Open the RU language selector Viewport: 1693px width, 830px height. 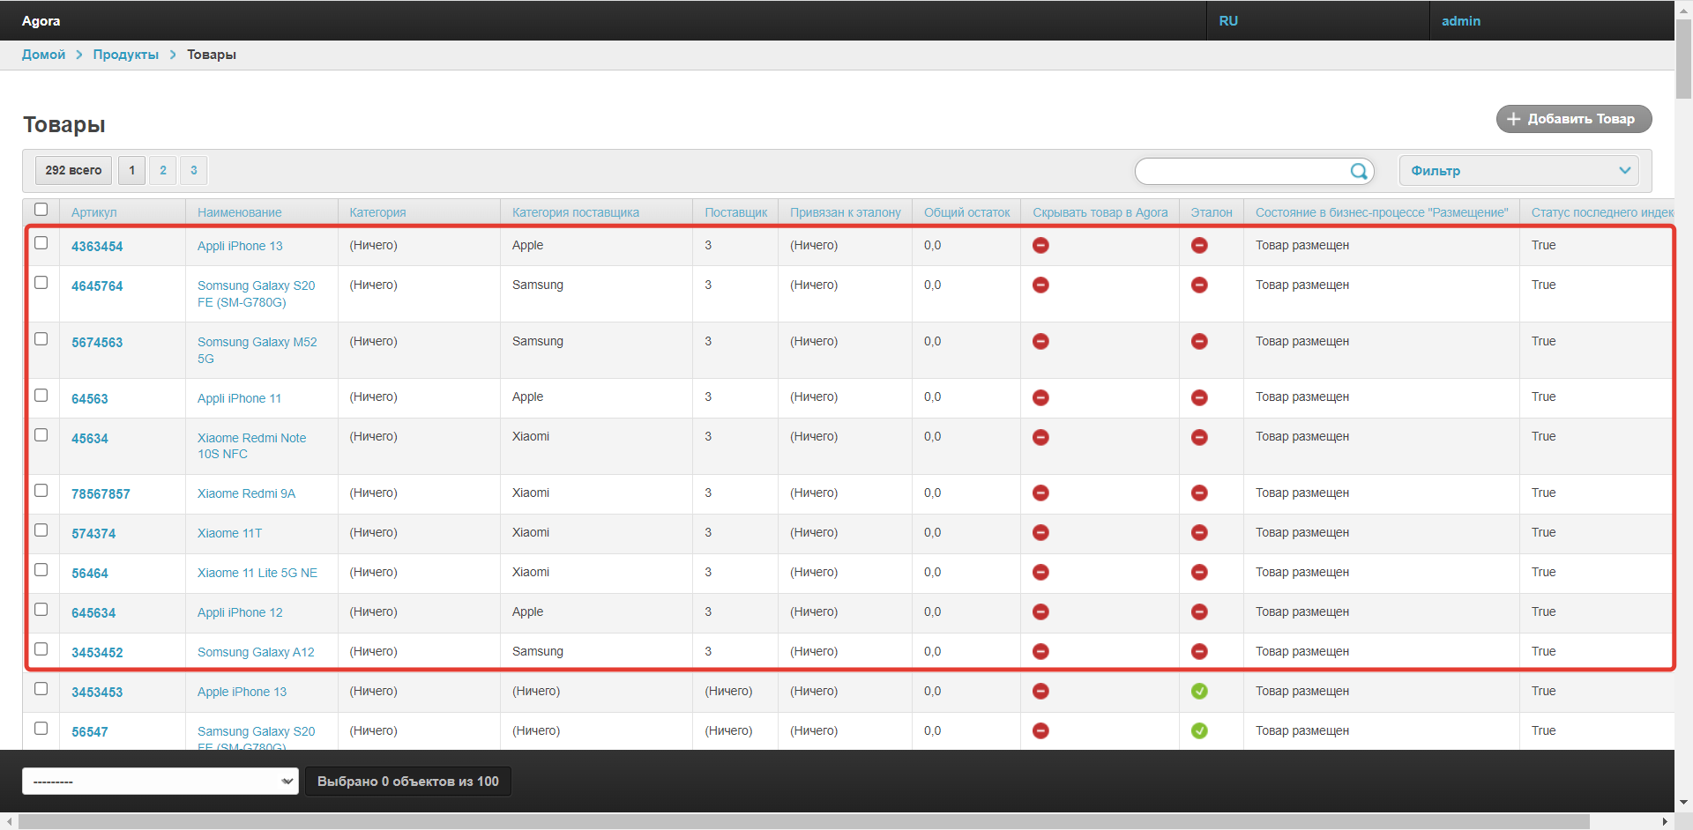pyautogui.click(x=1228, y=20)
